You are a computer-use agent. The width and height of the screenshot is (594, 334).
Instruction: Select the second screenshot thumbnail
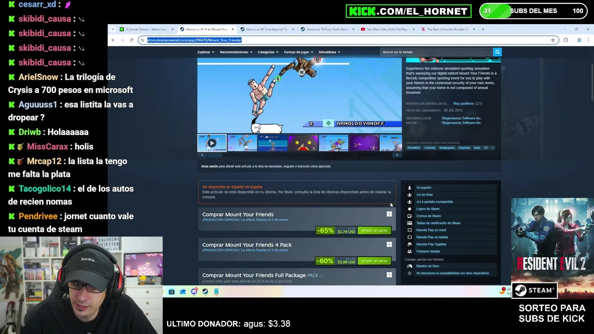[x=242, y=143]
